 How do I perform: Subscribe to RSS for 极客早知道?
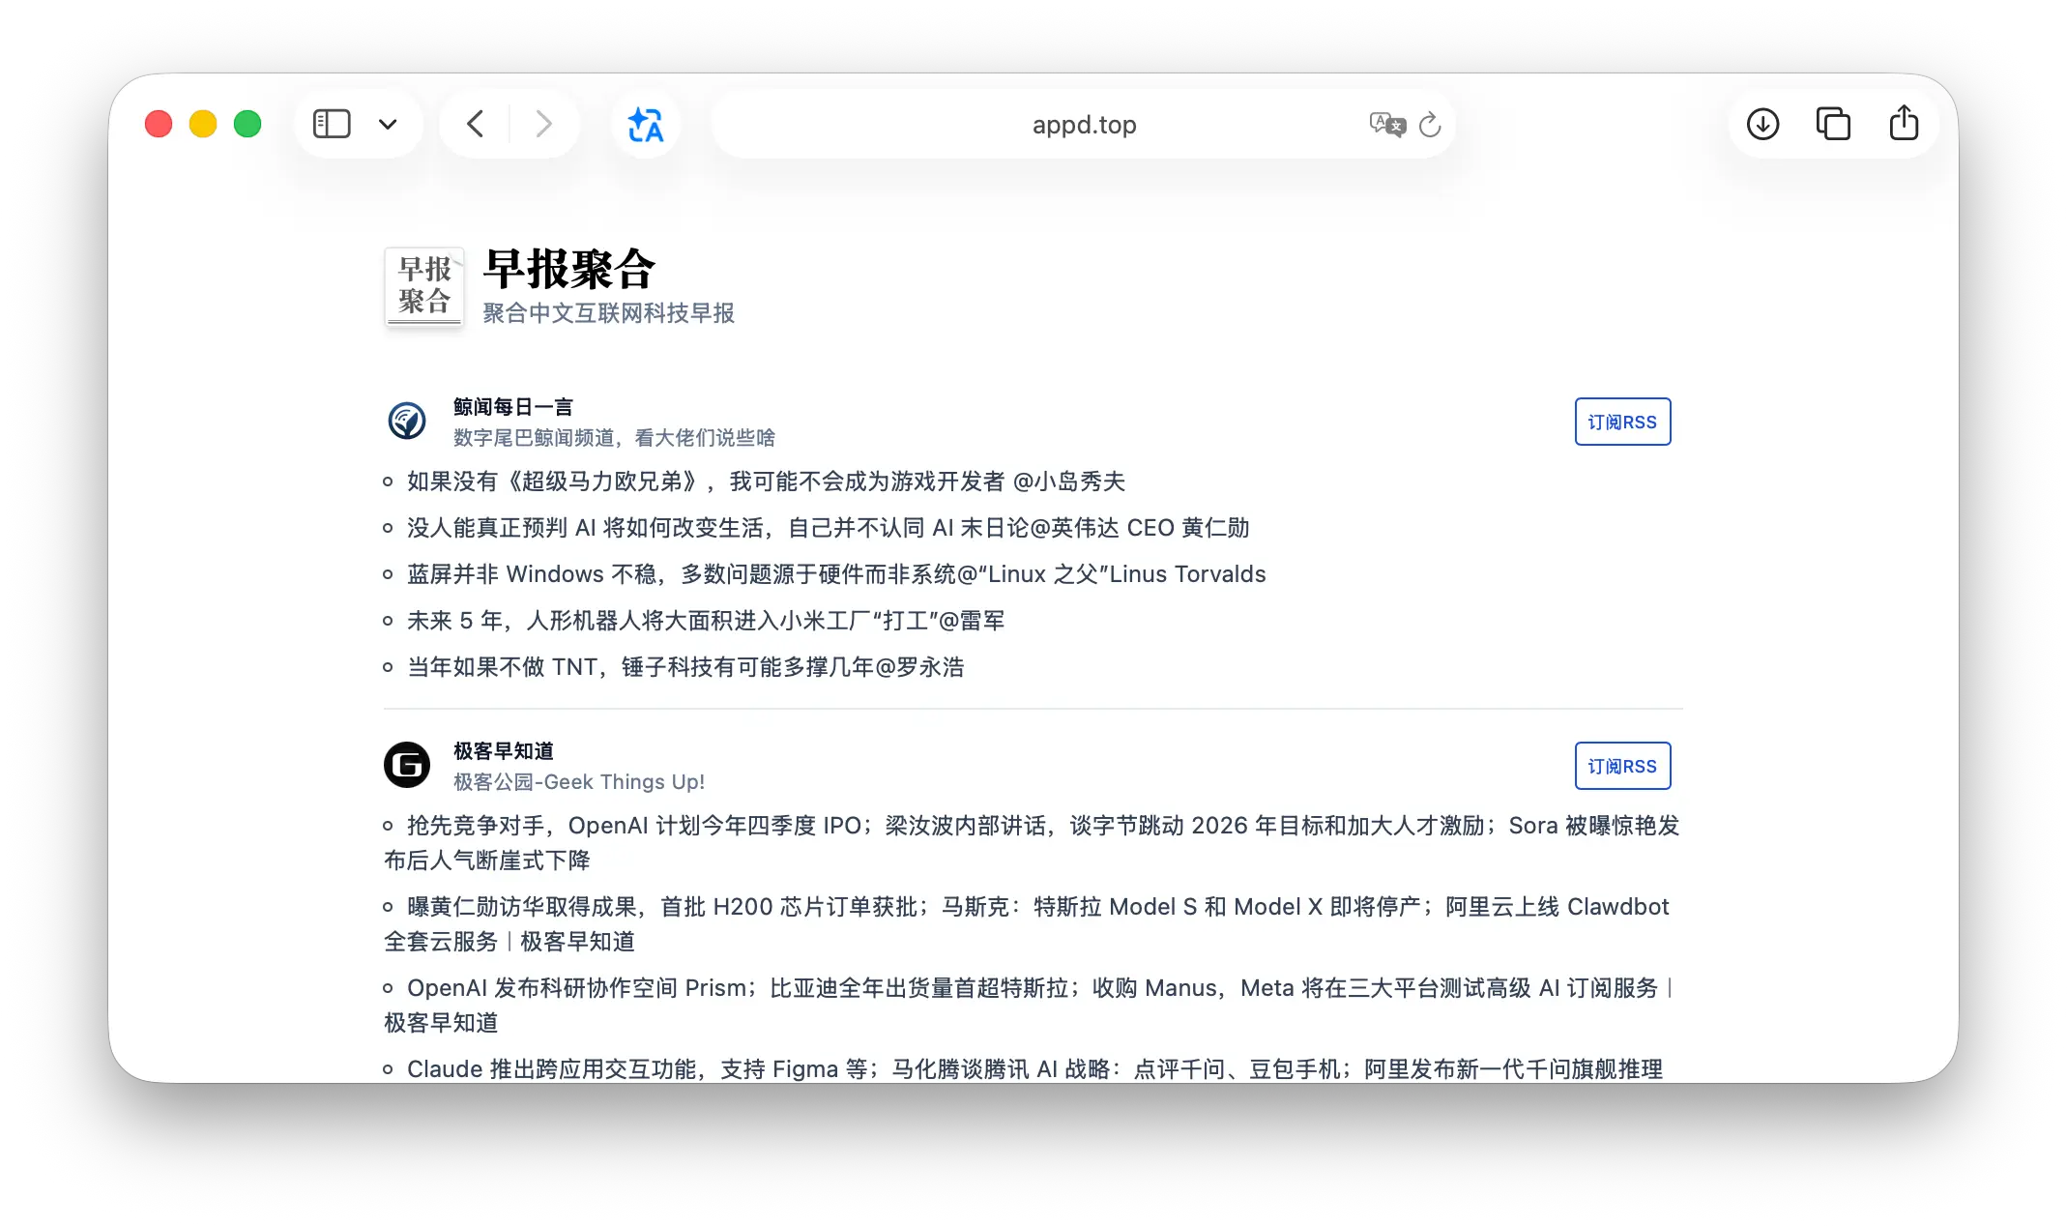coord(1622,766)
